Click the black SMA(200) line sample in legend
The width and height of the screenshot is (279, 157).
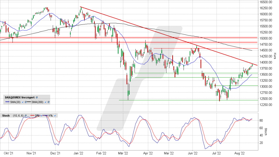click(29, 102)
